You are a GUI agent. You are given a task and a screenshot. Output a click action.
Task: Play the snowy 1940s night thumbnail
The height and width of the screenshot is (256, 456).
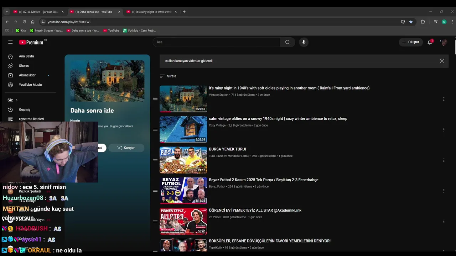(x=183, y=129)
